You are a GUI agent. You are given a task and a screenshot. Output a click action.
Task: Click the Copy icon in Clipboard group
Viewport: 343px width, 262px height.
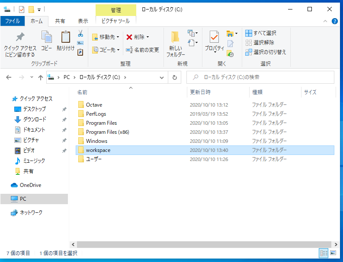(x=47, y=37)
